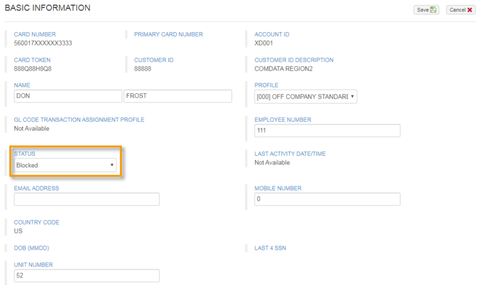This screenshot has width=478, height=285.
Task: Click the Account ID value XD001
Action: [x=263, y=43]
